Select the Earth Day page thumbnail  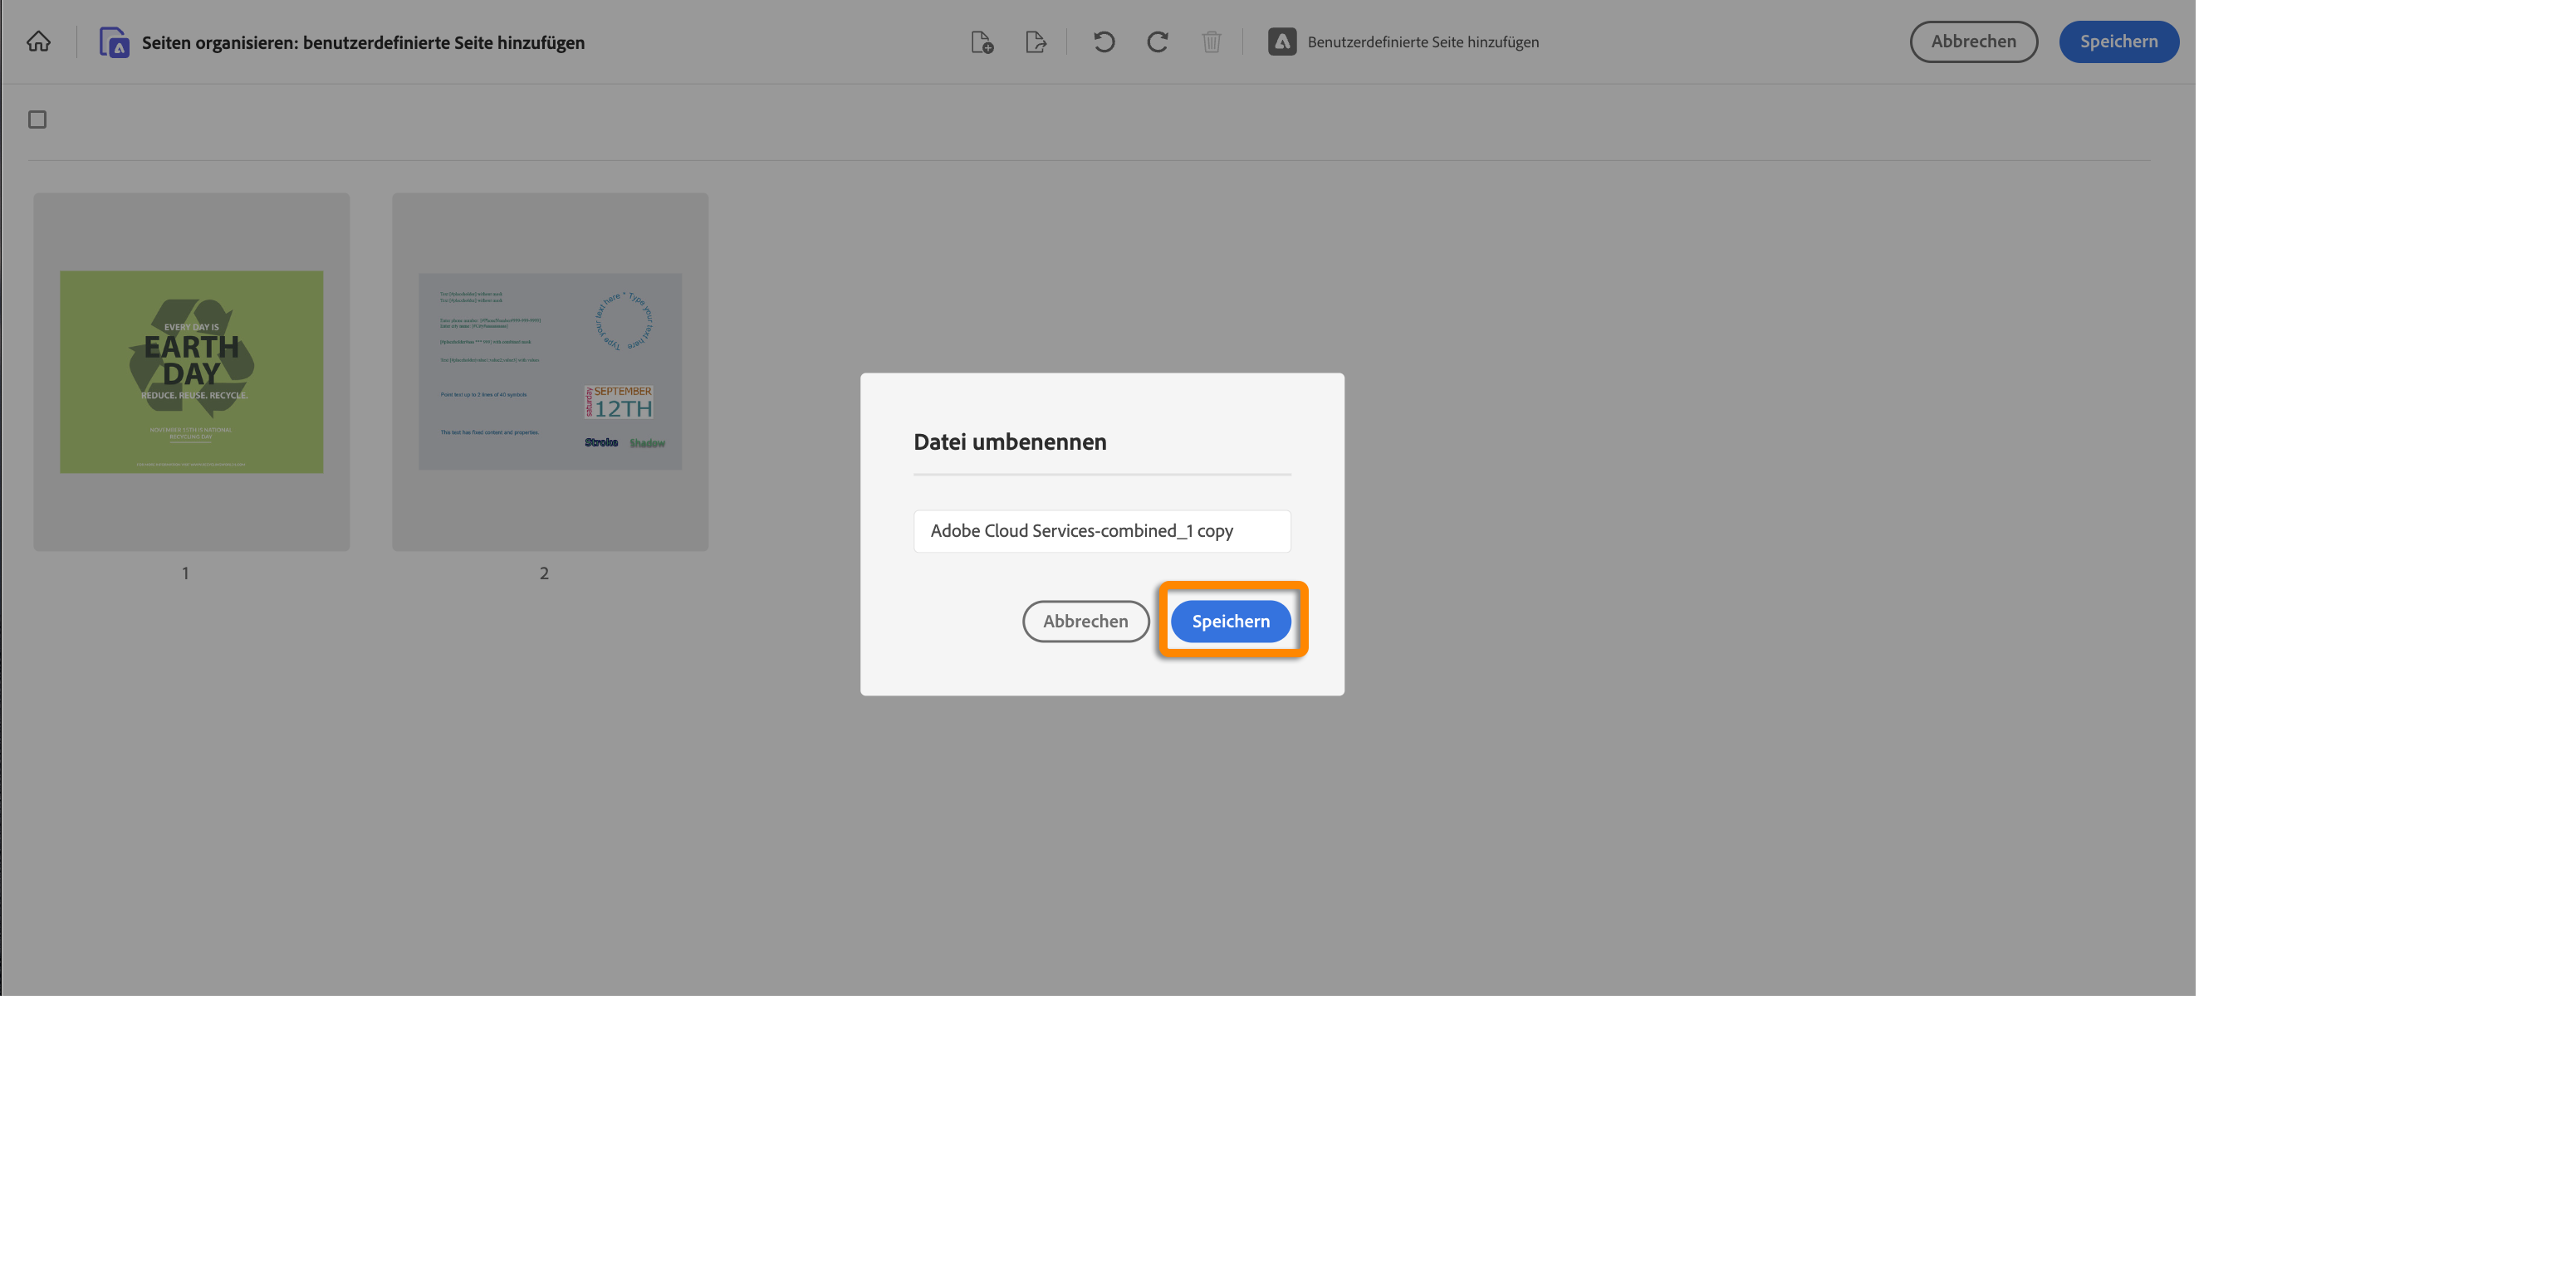(x=190, y=371)
